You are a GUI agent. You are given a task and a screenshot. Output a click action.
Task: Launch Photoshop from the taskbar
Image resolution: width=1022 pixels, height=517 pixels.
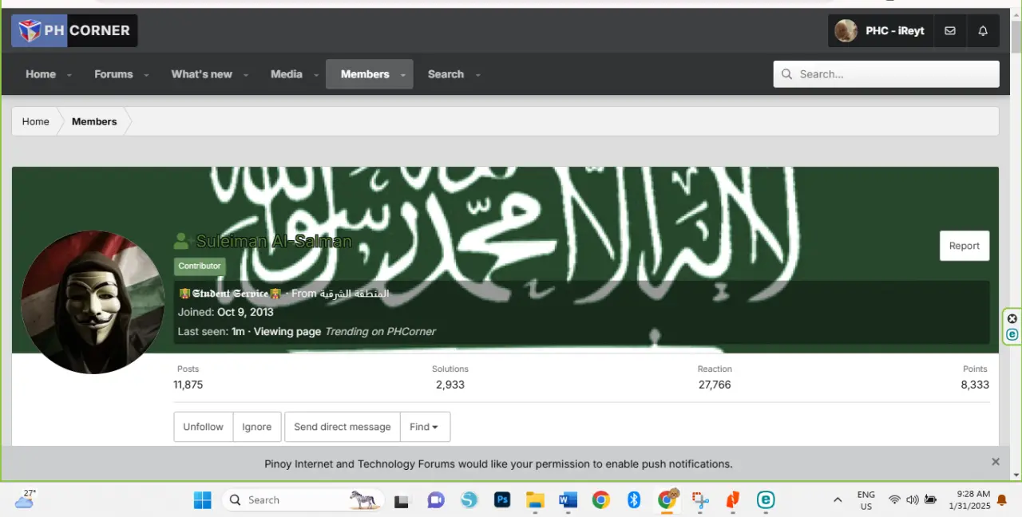[502, 500]
